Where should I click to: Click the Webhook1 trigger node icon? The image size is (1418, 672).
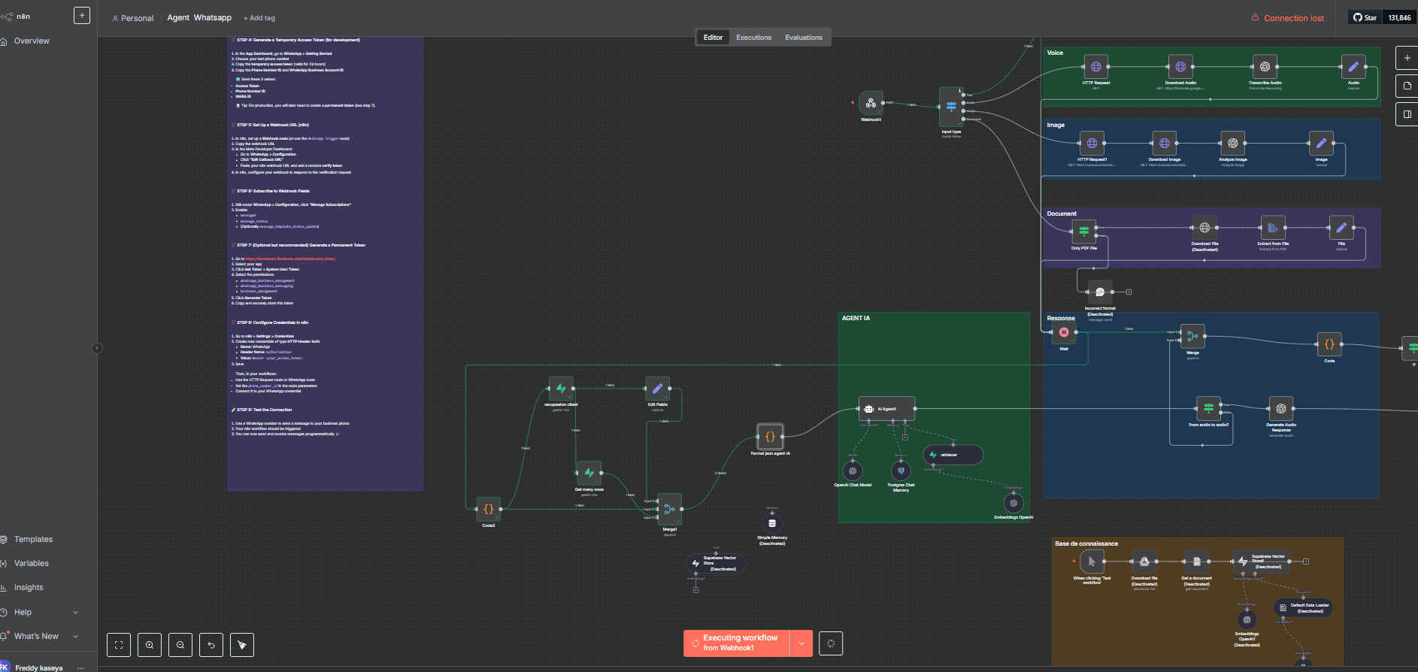click(x=871, y=103)
